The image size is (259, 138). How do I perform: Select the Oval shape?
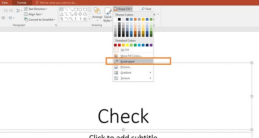pos(80,10)
